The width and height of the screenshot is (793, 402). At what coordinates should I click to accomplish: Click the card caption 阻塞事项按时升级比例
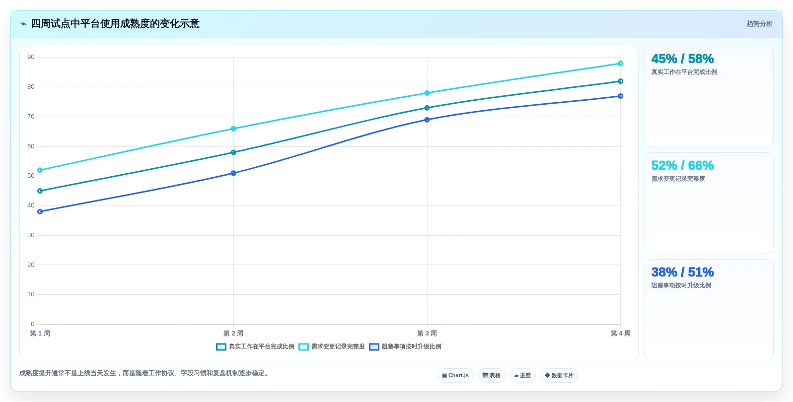pyautogui.click(x=681, y=285)
